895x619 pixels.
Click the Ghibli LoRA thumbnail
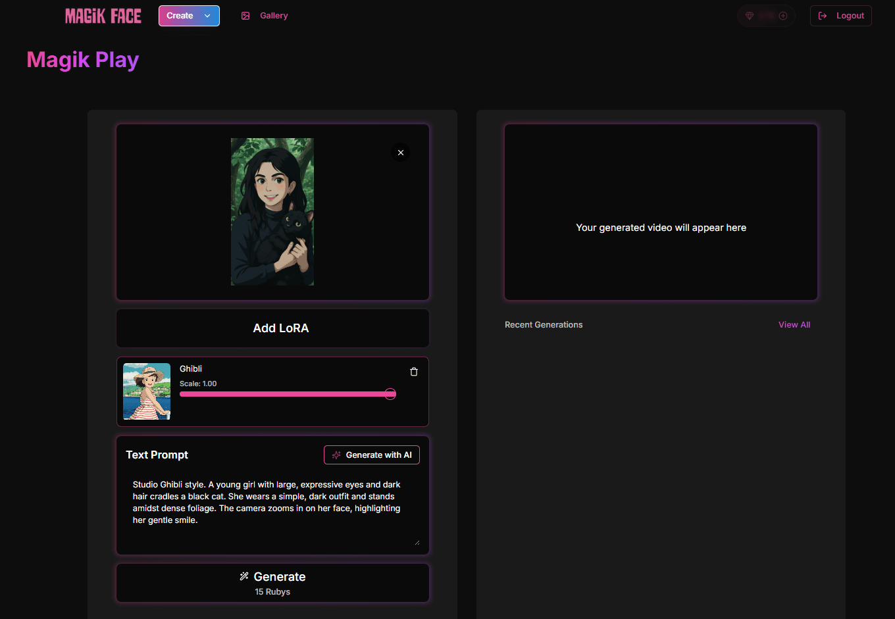pyautogui.click(x=147, y=391)
